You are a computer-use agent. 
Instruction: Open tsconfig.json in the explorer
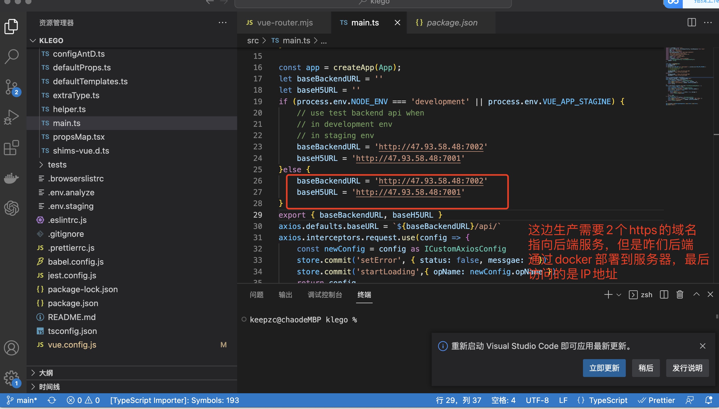tap(132, 331)
